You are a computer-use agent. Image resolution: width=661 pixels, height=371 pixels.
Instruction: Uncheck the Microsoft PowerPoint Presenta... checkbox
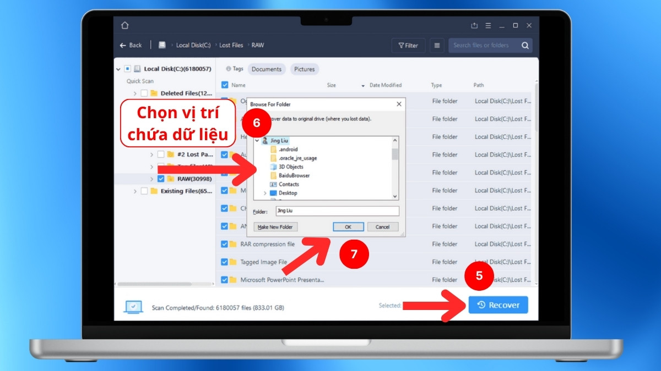(x=225, y=280)
